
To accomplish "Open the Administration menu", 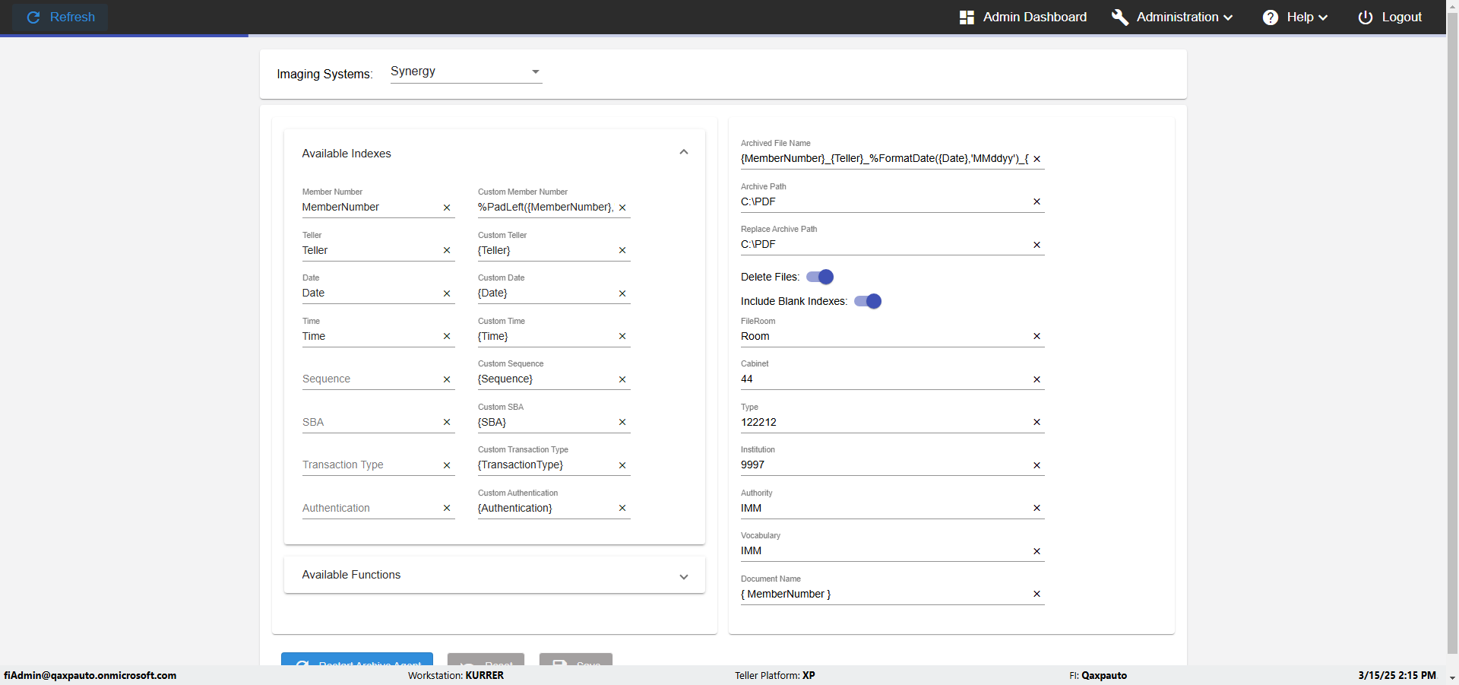I will coord(1173,17).
